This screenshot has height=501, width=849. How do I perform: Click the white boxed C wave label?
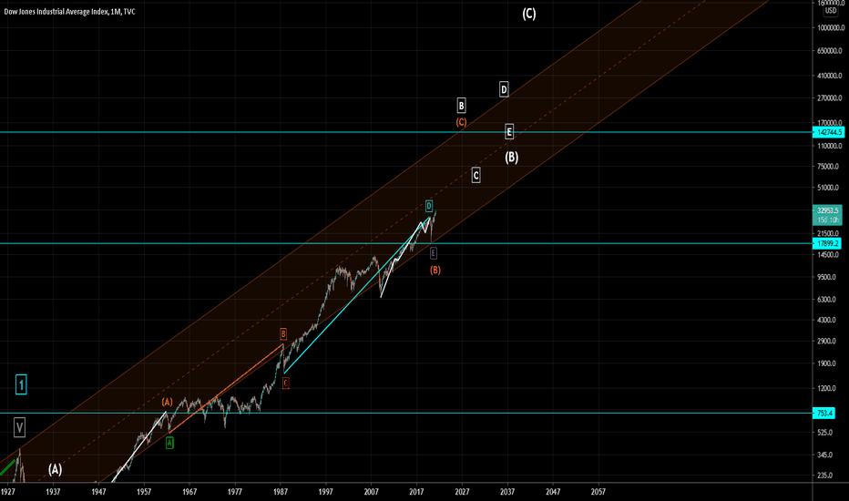[476, 176]
